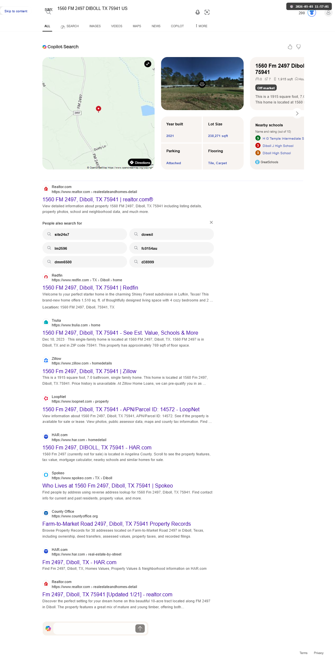The width and height of the screenshot is (335, 659).
Task: Open Farm-to-Market Road Property Records link
Action: coord(117,524)
